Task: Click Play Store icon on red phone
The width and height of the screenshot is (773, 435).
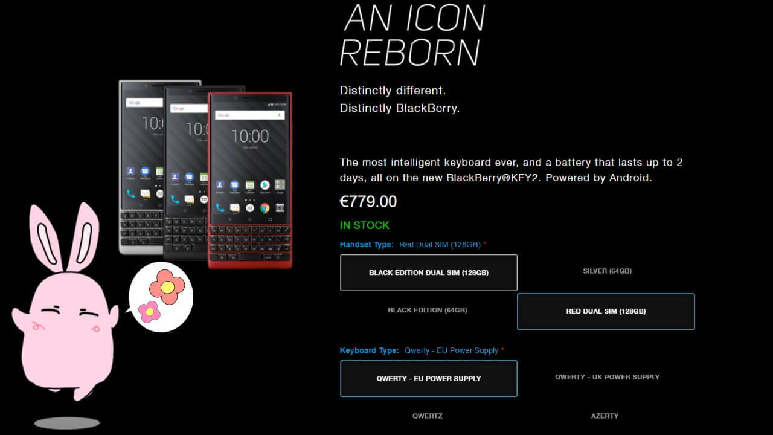Action: tap(265, 185)
